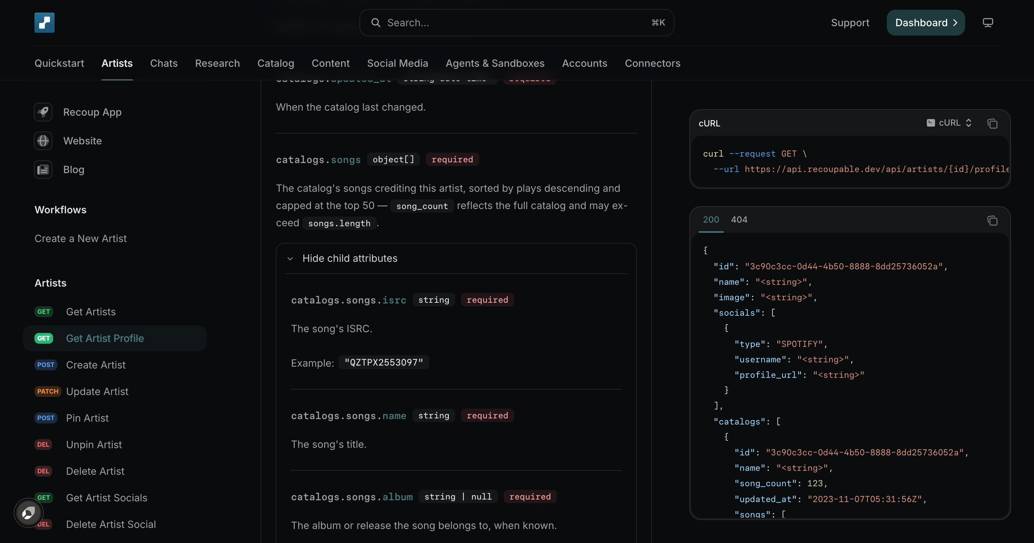Click the DEL badge for Unpin Artist
The width and height of the screenshot is (1034, 543).
tap(43, 445)
